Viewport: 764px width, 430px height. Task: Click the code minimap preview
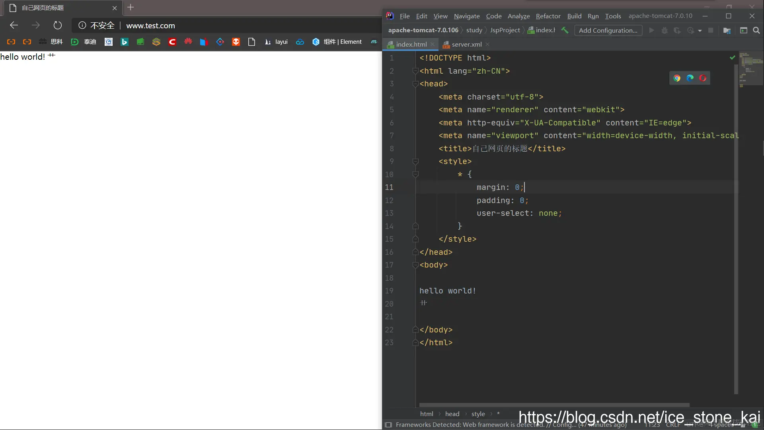[750, 68]
